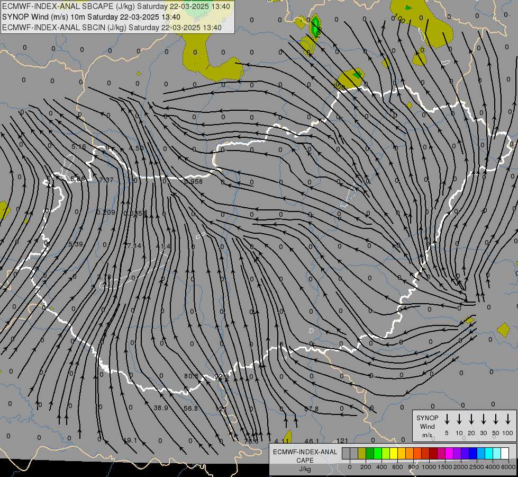Click the map value 38.9

pos(161,408)
